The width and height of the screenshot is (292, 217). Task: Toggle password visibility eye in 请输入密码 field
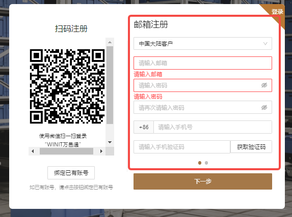pyautogui.click(x=264, y=85)
